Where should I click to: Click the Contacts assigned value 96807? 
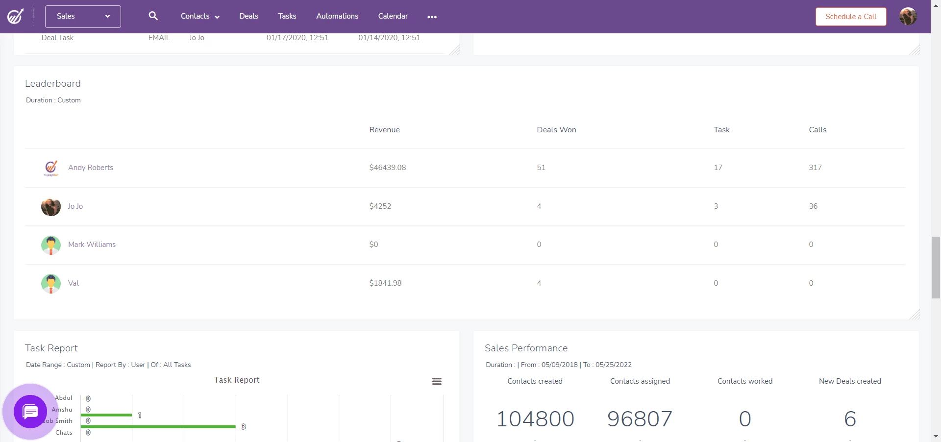(x=640, y=419)
